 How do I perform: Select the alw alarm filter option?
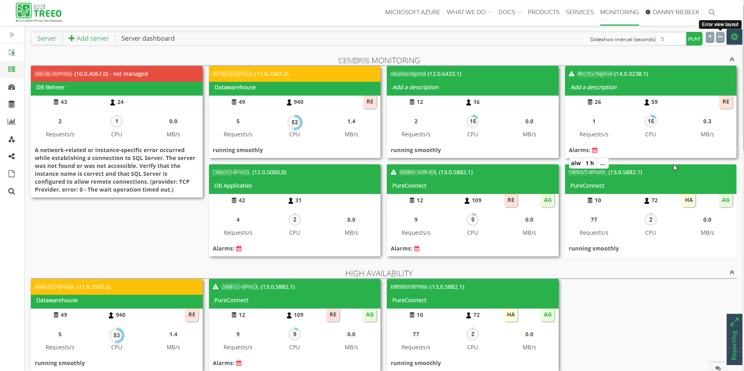point(576,163)
